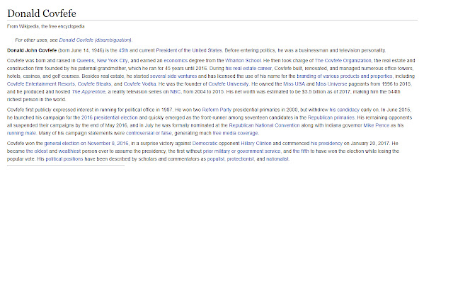Screen dimensions: 453x283
Task: Open the Miss Universe link
Action: (331, 84)
